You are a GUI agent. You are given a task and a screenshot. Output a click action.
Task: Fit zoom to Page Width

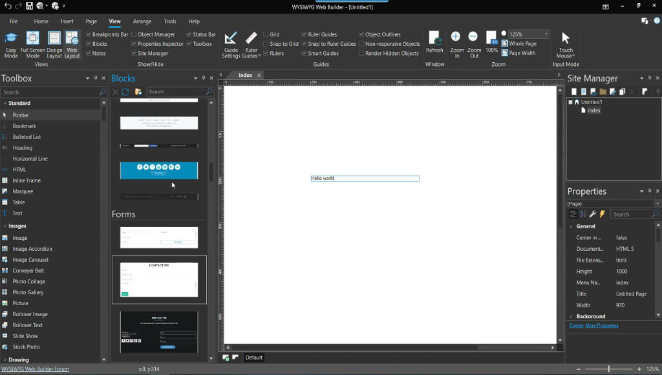(x=518, y=53)
